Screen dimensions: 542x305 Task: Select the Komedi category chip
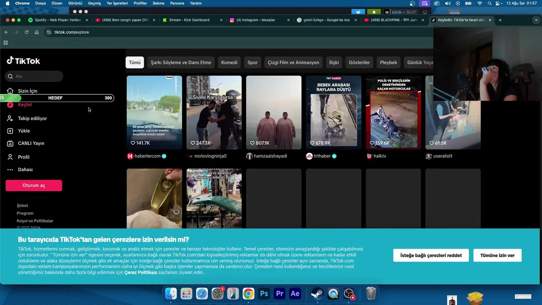pos(229,62)
